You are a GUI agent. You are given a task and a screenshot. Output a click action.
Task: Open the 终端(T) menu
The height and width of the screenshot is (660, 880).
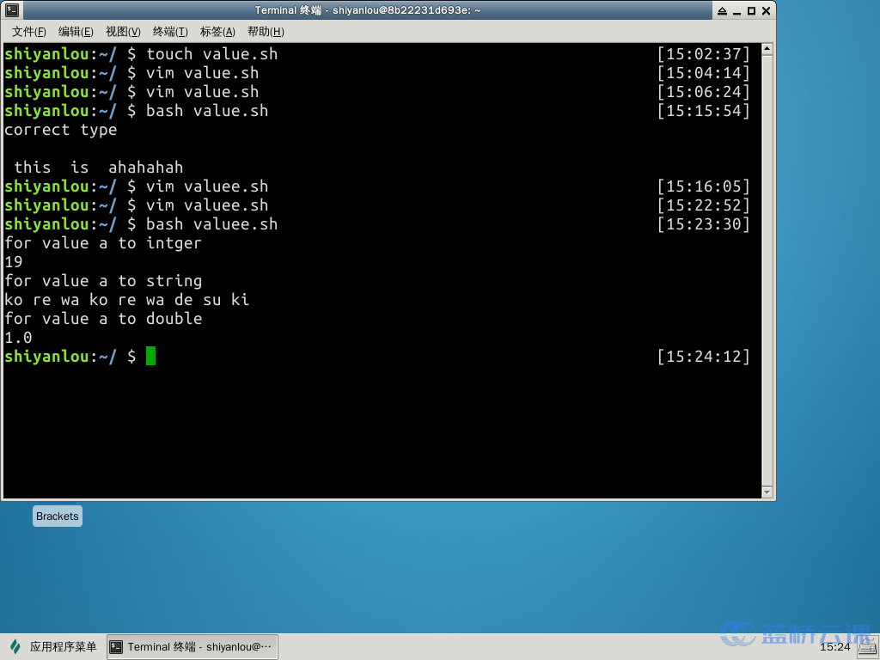click(170, 32)
